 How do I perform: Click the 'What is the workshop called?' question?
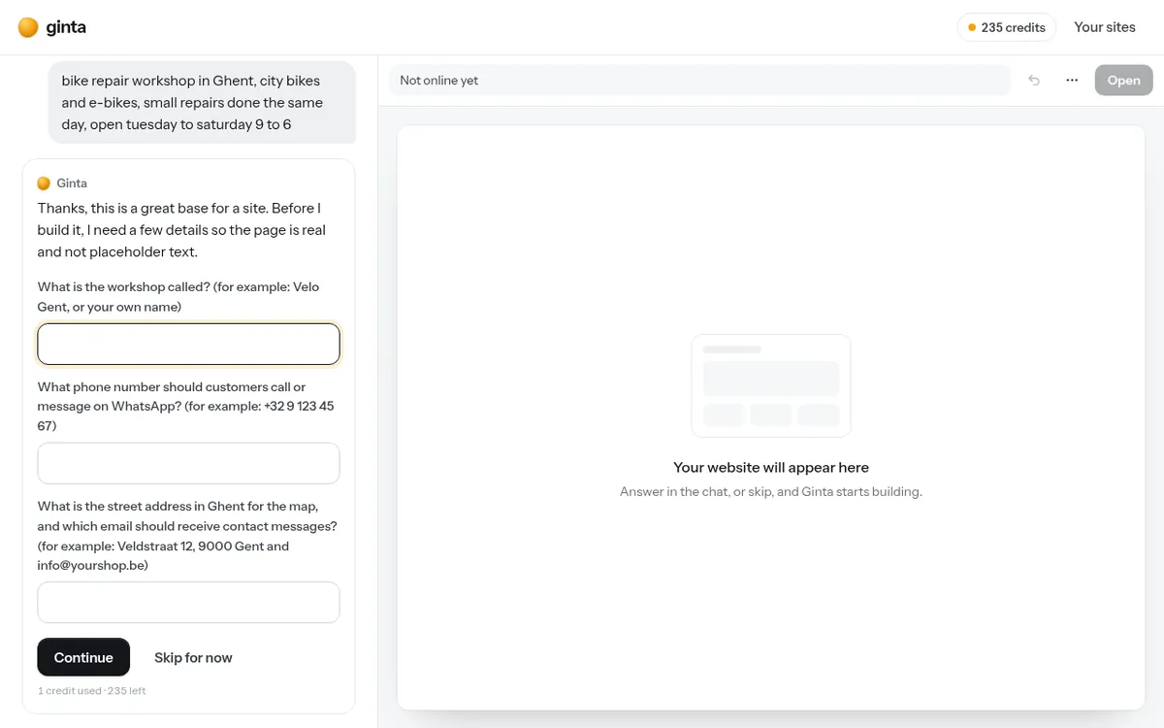pyautogui.click(x=178, y=297)
